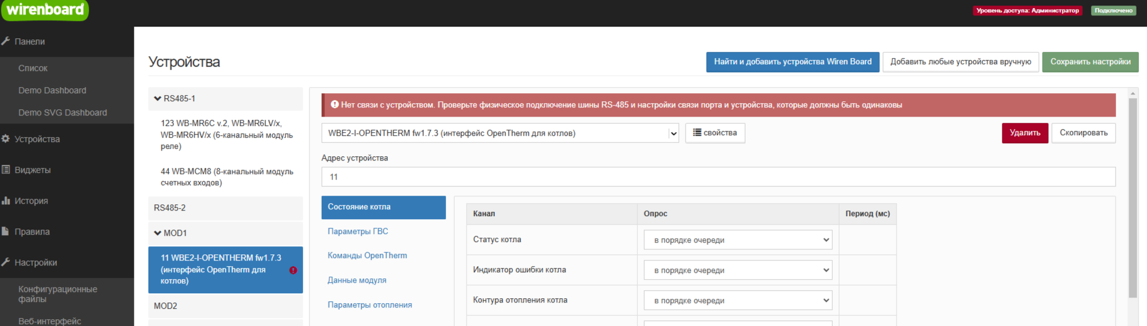
Task: Click the Уровень доступа: Администратор badge
Action: tap(1028, 10)
